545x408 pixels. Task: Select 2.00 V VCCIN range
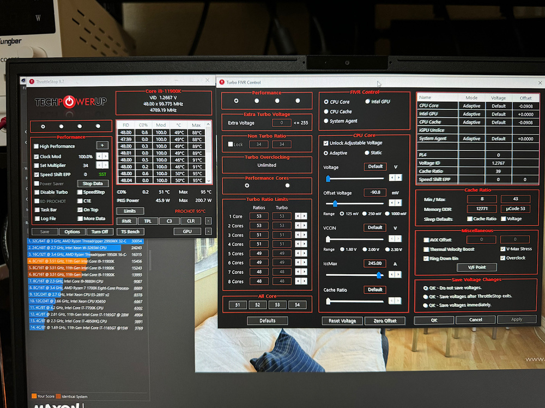(365, 250)
